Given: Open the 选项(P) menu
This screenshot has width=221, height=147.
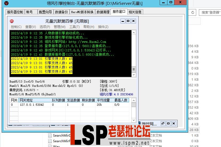Looking at the screenshot, I should coord(45,27).
